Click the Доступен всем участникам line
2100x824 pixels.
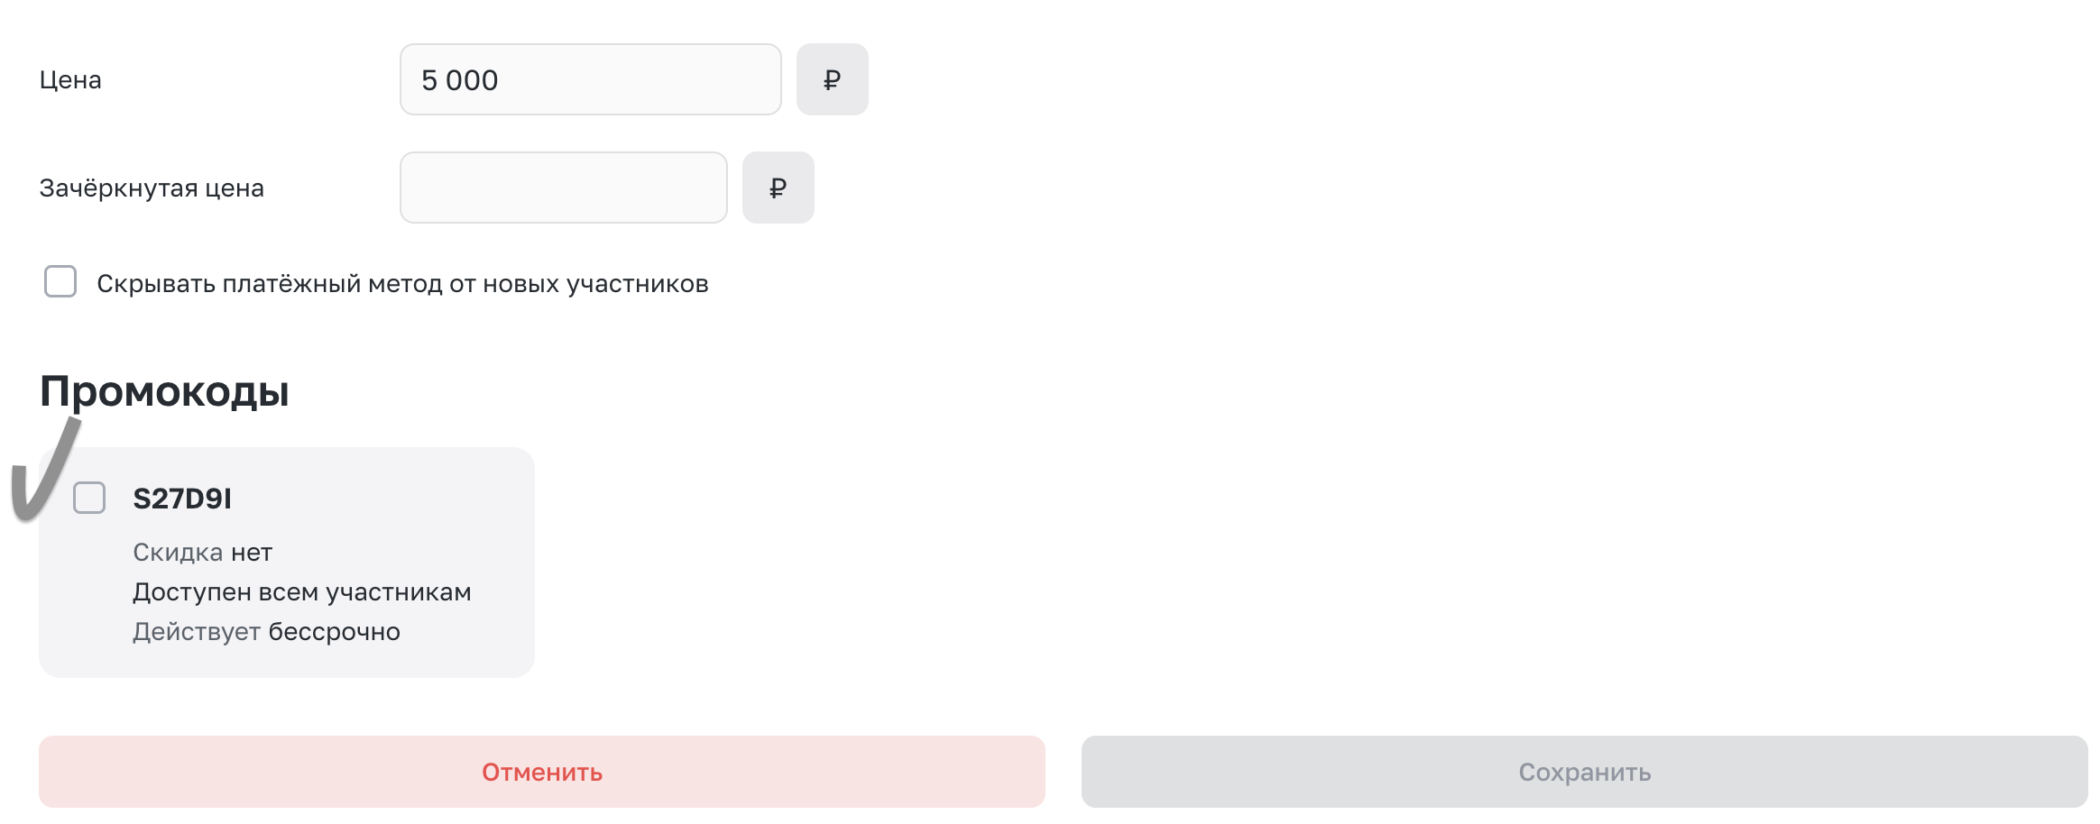pos(301,592)
